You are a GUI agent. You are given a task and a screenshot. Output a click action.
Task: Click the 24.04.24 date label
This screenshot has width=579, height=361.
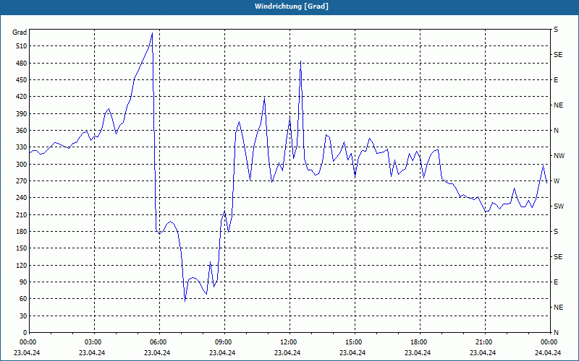tap(548, 352)
